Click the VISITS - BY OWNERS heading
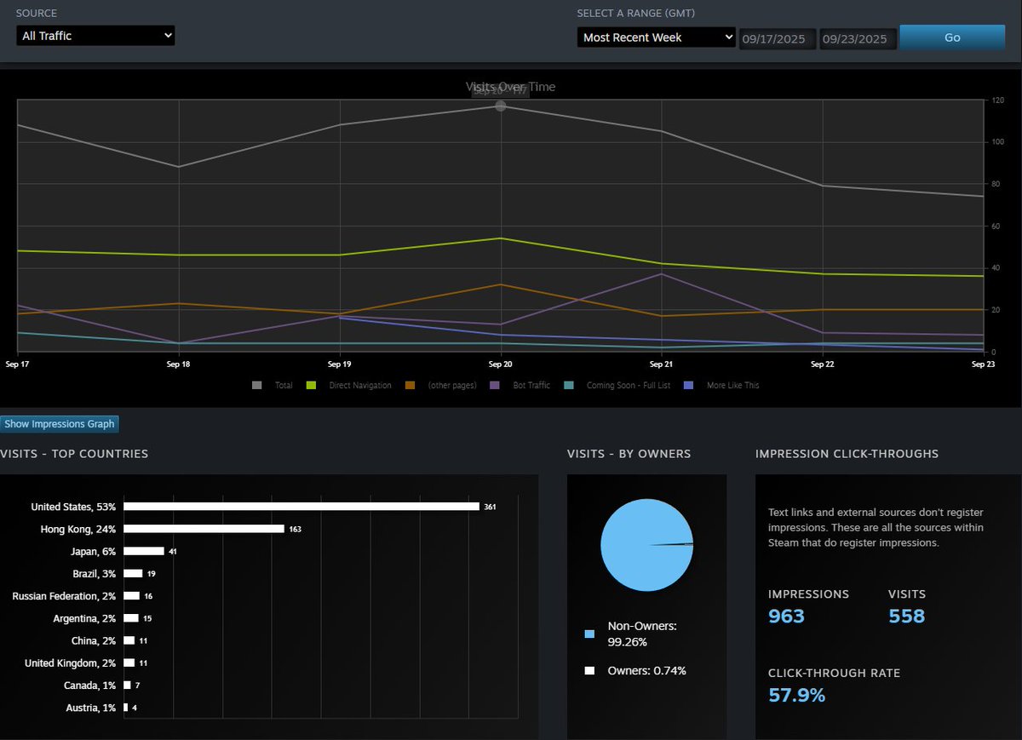 click(629, 454)
